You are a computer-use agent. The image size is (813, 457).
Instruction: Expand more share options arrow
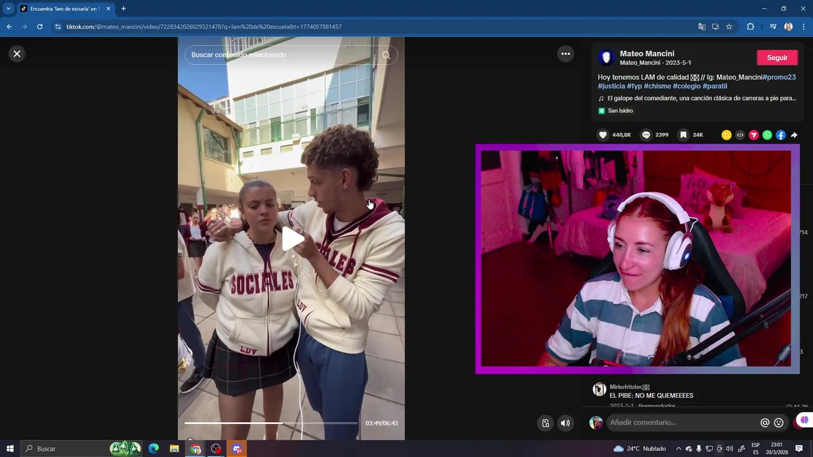tap(794, 135)
